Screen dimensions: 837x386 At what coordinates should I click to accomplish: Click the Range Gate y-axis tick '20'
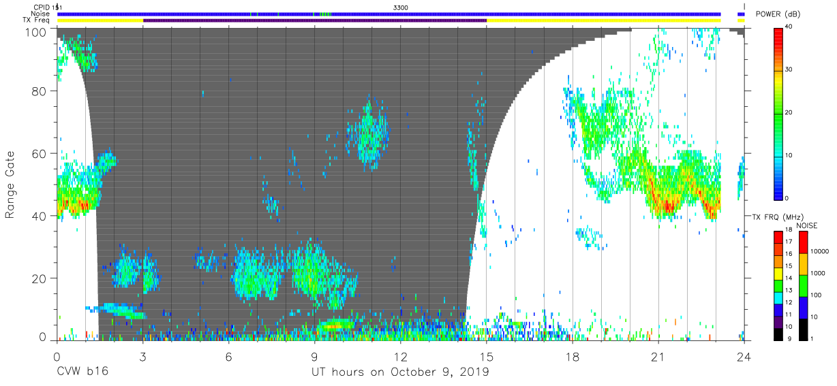[x=40, y=278]
